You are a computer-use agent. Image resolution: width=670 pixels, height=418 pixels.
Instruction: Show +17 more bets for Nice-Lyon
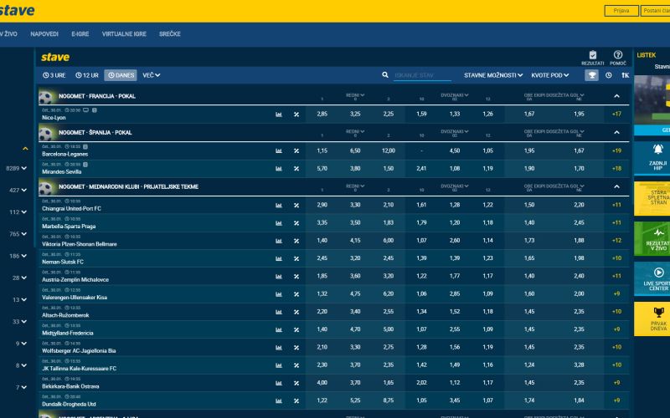(x=616, y=115)
